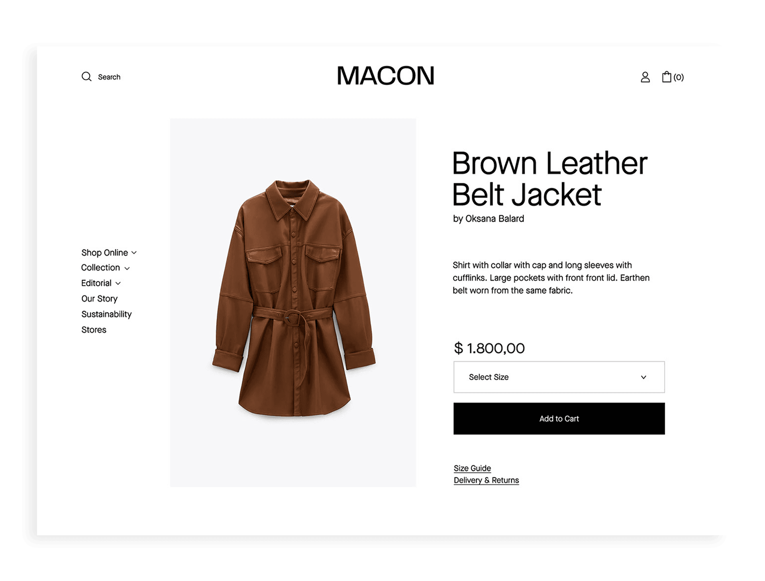The height and width of the screenshot is (581, 765).
Task: Click the search magnifying glass icon
Action: tap(86, 76)
